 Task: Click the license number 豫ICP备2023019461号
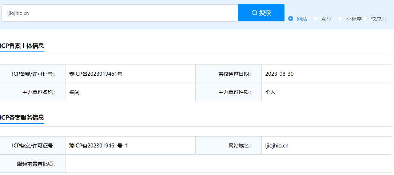(96, 74)
